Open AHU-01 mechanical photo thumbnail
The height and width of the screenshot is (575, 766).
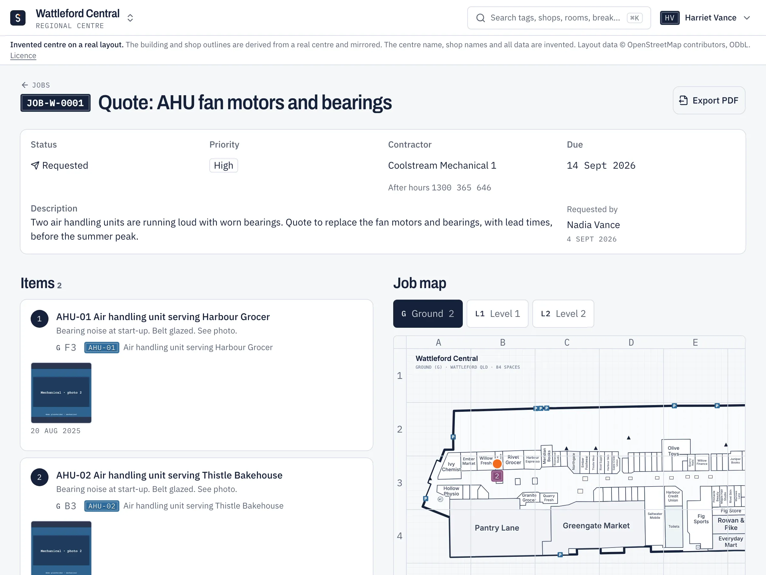pyautogui.click(x=61, y=393)
